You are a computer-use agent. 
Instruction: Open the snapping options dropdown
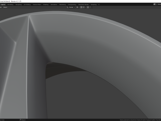click(84, 7)
